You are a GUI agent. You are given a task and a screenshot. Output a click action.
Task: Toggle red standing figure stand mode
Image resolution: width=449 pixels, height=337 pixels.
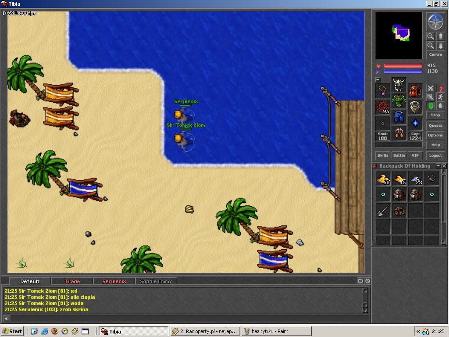pyautogui.click(x=441, y=88)
